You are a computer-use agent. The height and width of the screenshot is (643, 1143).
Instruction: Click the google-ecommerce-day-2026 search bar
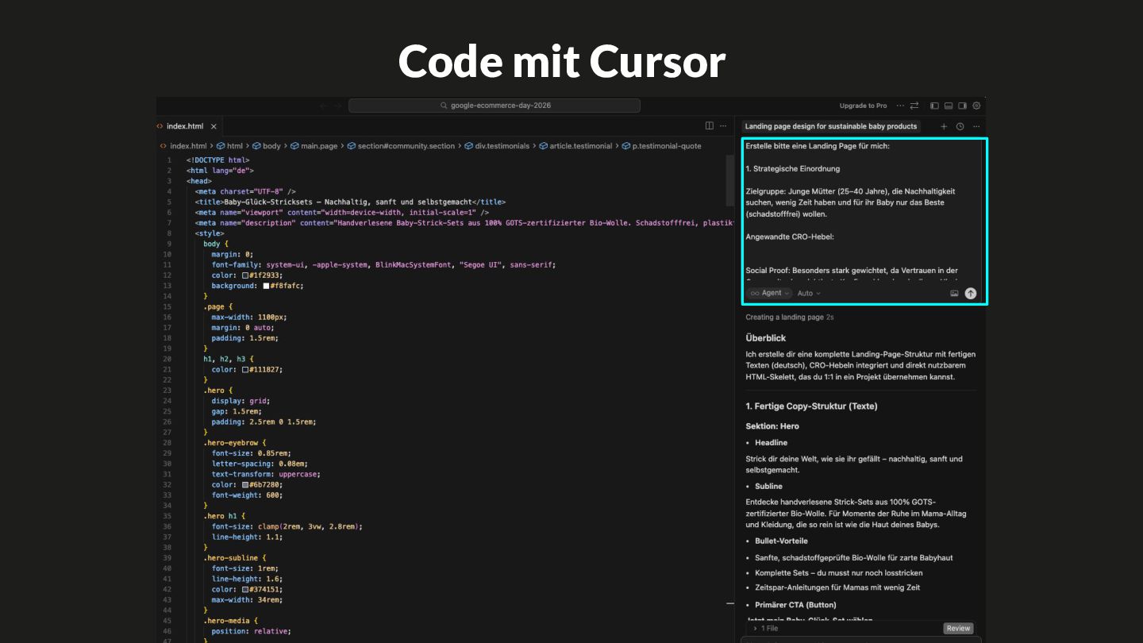click(x=495, y=106)
